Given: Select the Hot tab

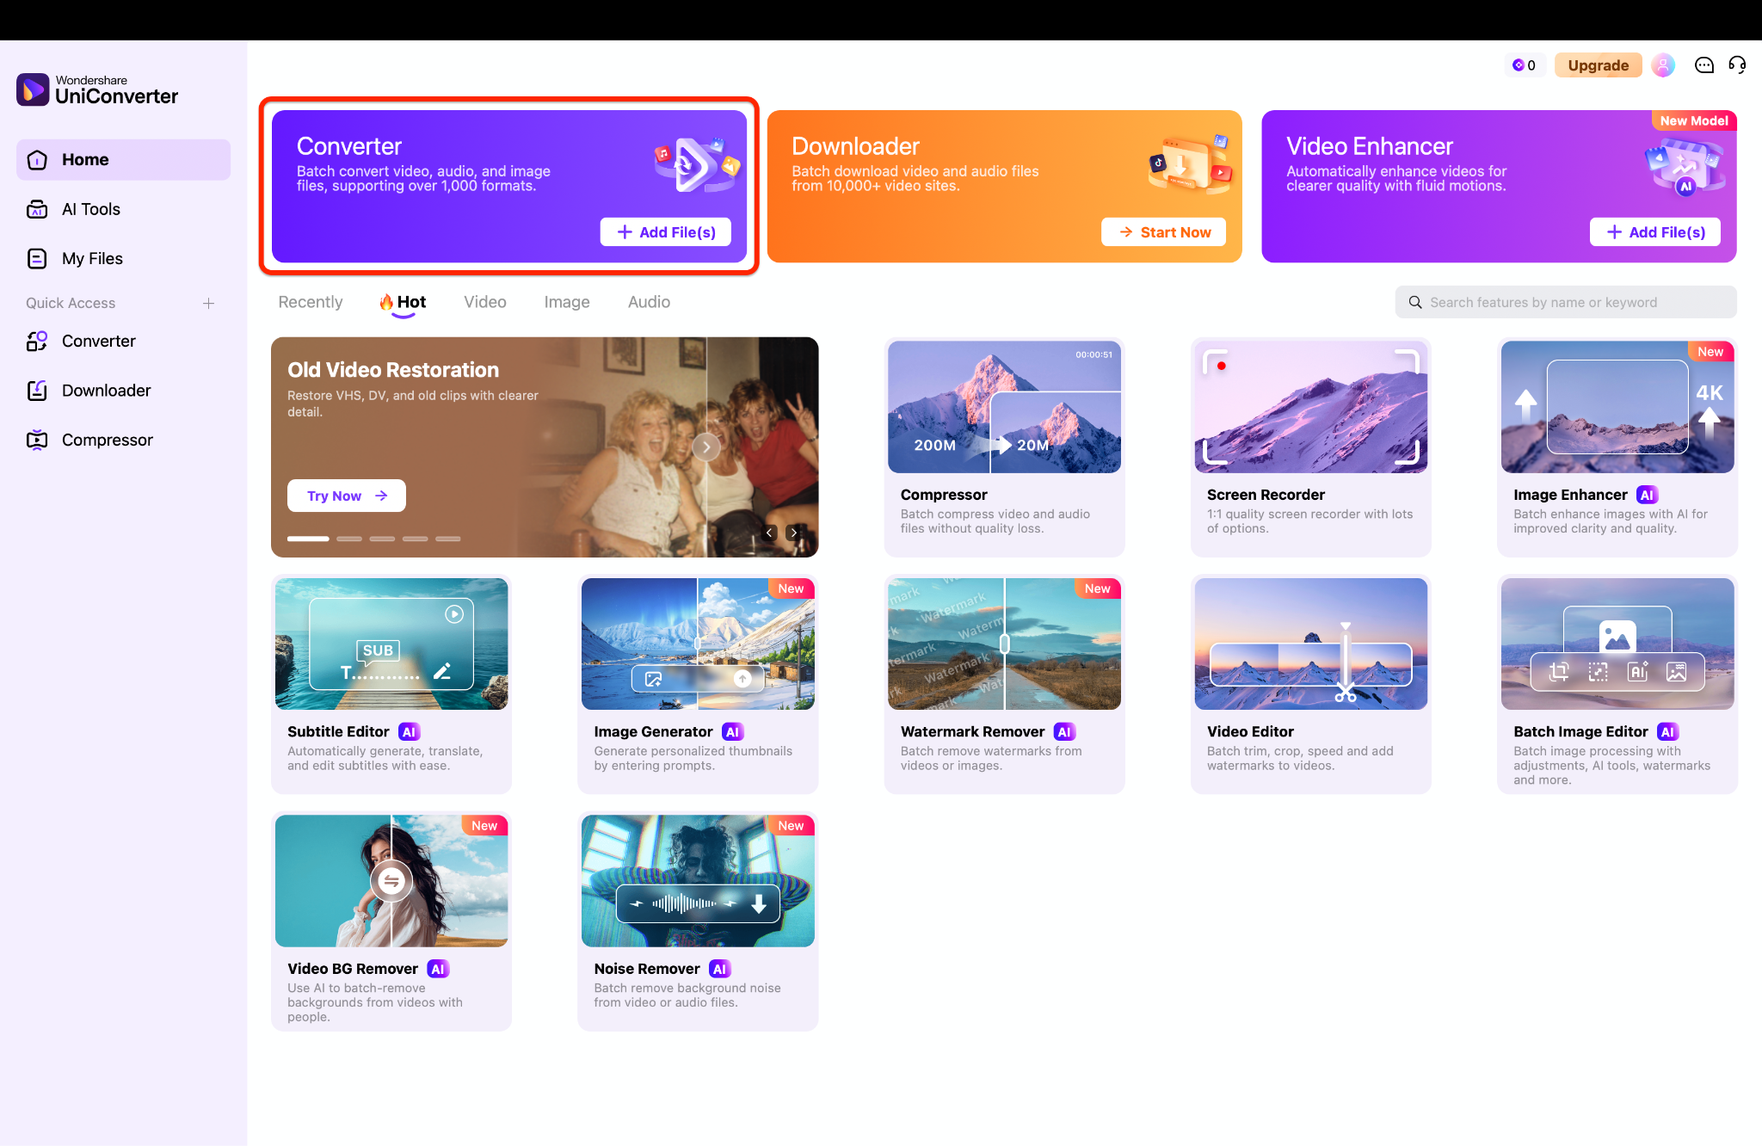Looking at the screenshot, I should 403,302.
